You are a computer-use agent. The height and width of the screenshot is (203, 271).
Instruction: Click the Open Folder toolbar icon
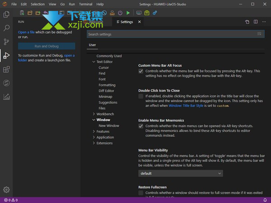[30, 13]
